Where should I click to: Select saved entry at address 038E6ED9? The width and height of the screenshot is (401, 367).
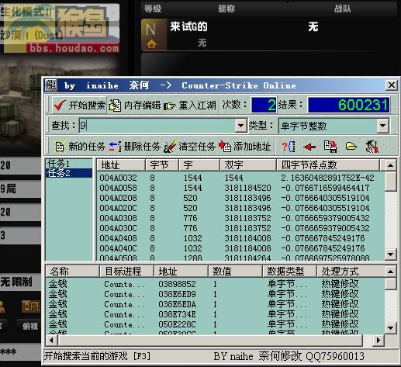215,294
